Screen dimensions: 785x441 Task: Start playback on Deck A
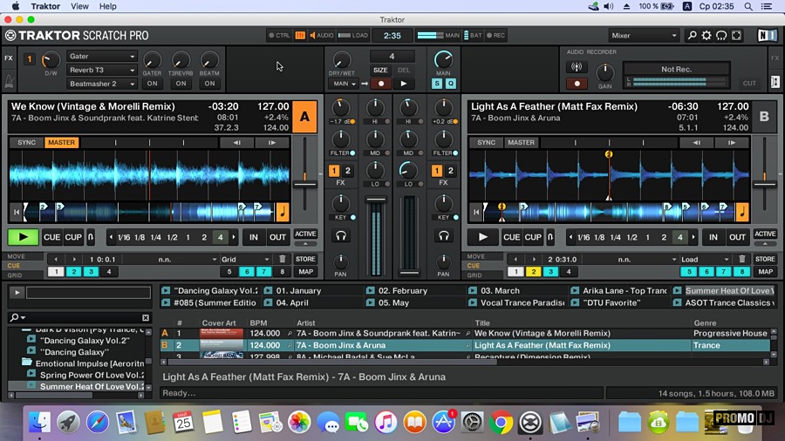[x=24, y=236]
